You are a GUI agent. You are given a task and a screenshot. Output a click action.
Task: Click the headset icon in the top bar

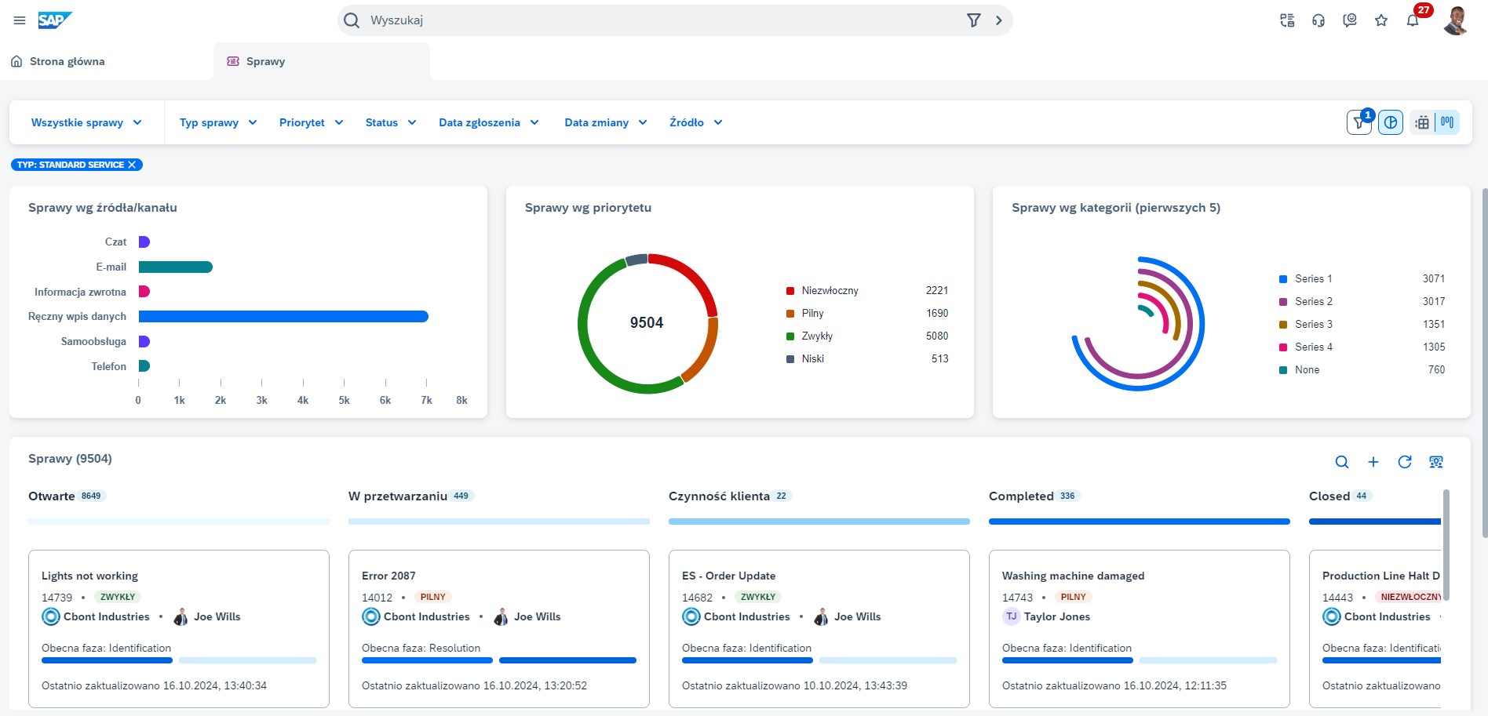coord(1318,20)
